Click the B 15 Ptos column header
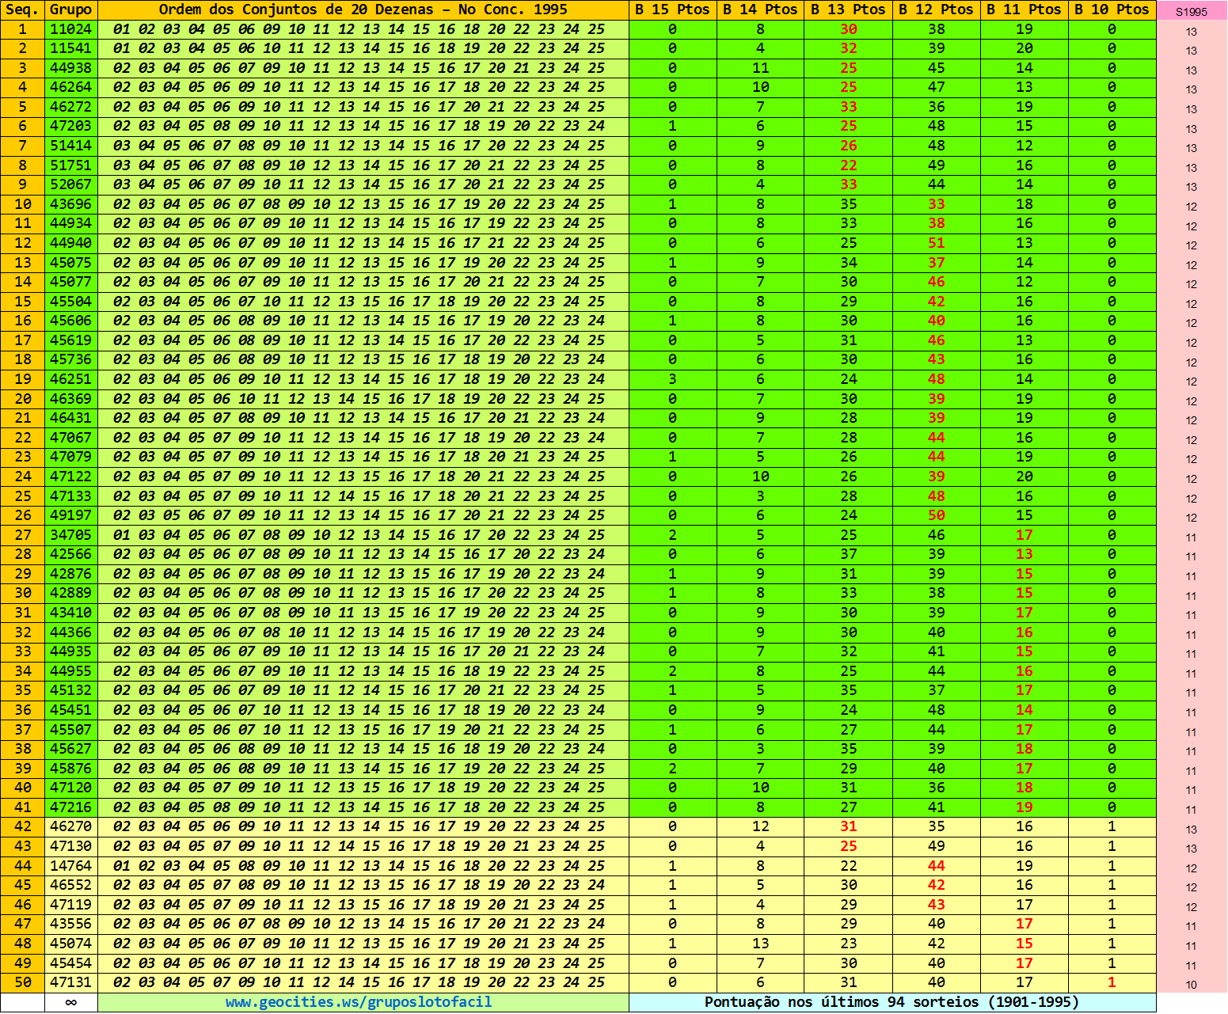 point(672,10)
